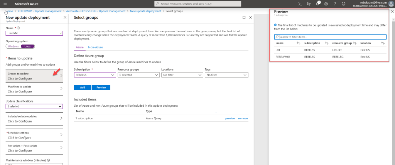Open the Resource groups dropdown

(138, 75)
